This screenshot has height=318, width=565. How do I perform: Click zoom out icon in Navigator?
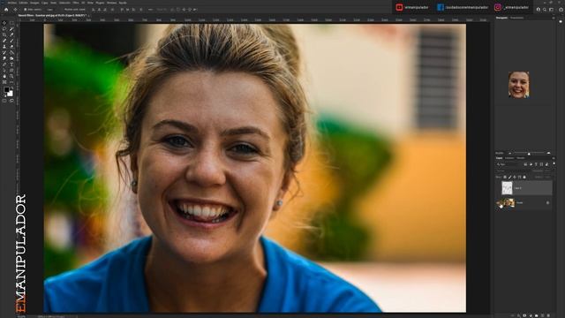[x=510, y=153]
